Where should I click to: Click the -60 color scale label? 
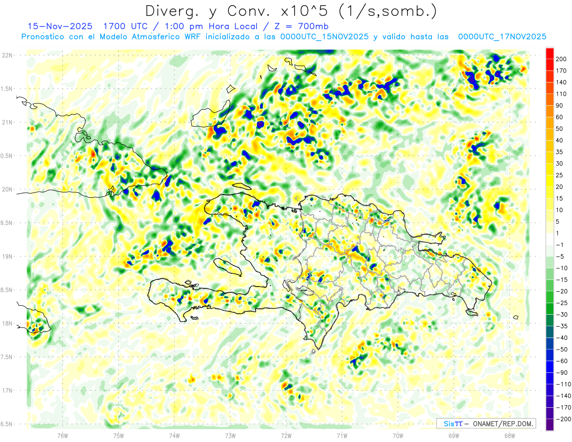(563, 361)
